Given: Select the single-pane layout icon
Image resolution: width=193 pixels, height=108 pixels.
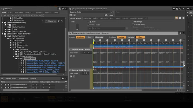Looking at the screenshot, I should pyautogui.click(x=176, y=18).
